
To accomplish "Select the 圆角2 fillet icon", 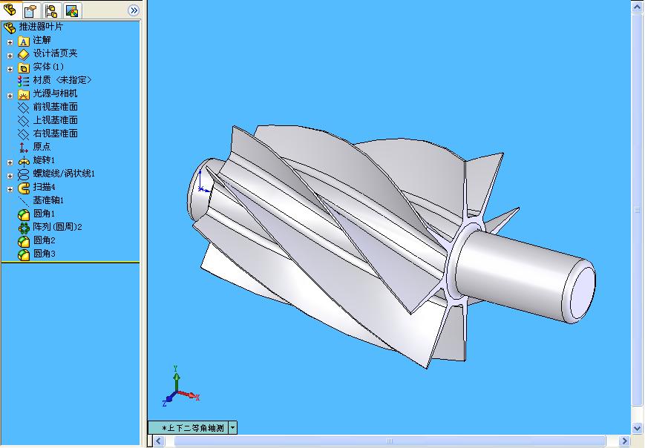I will [x=24, y=241].
